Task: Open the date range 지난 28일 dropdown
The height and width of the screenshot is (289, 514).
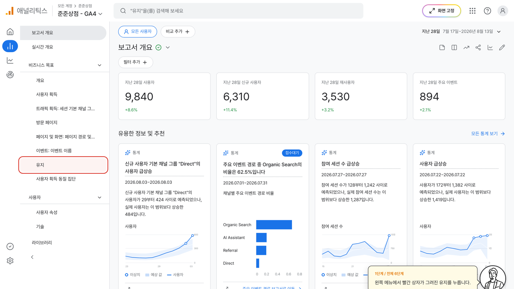Action: click(461, 31)
